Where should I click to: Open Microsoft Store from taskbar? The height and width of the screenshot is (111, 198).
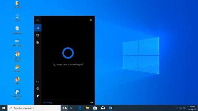[95, 108]
